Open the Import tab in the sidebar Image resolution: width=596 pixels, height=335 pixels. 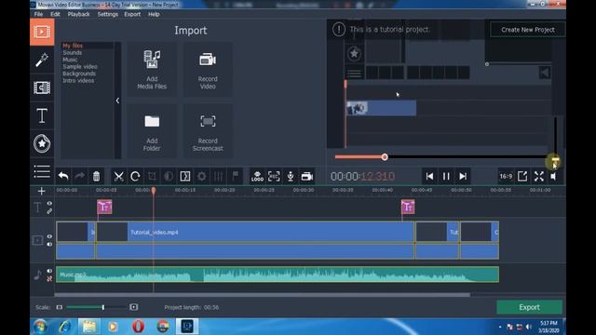coord(42,32)
